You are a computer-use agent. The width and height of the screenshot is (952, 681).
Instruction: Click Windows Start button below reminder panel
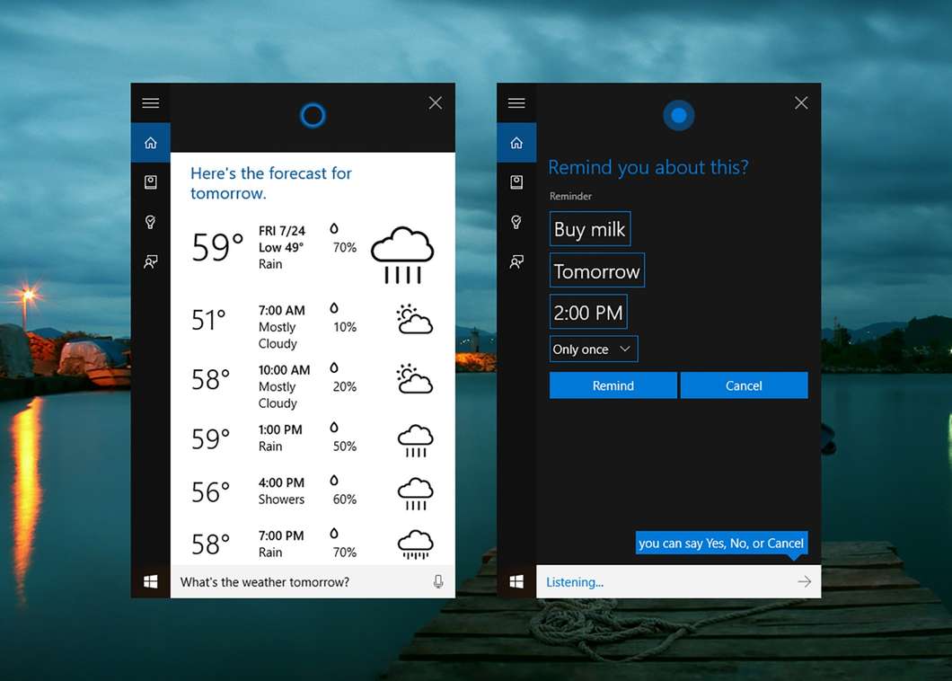pyautogui.click(x=516, y=582)
